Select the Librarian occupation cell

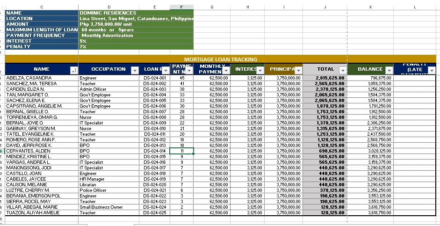(109, 185)
